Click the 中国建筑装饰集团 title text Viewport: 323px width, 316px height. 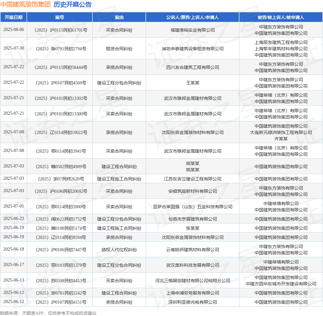(x=25, y=4)
